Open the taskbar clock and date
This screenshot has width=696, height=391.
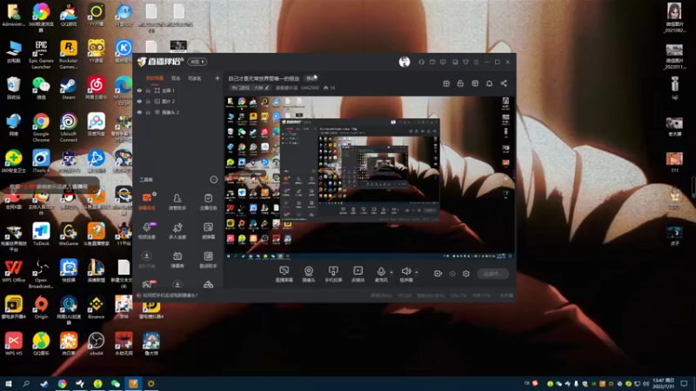coord(664,383)
